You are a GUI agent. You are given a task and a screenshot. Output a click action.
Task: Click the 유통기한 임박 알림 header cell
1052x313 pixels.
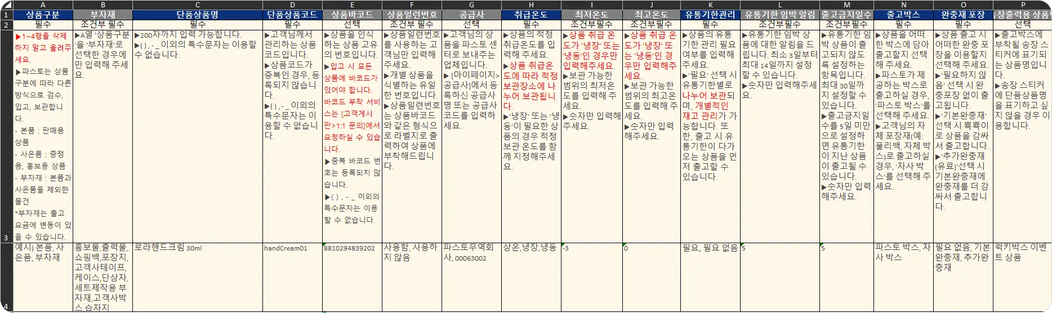[x=780, y=15]
